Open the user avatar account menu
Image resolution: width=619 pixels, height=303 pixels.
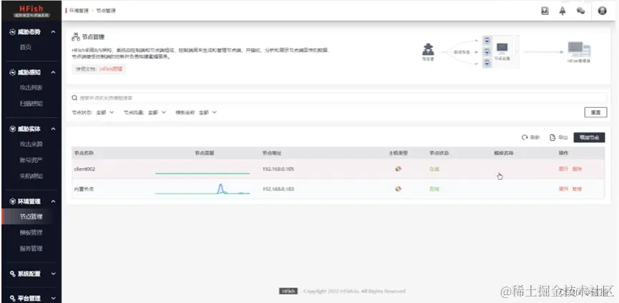coord(602,11)
